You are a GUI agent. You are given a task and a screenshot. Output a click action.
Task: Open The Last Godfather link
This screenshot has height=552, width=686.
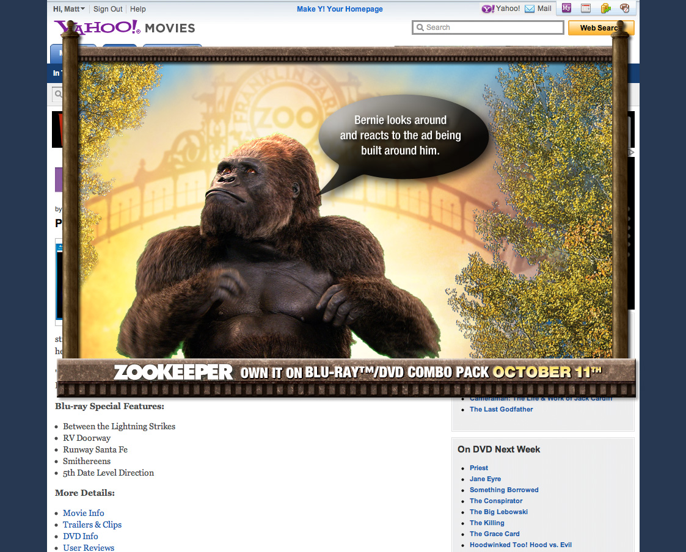point(502,409)
